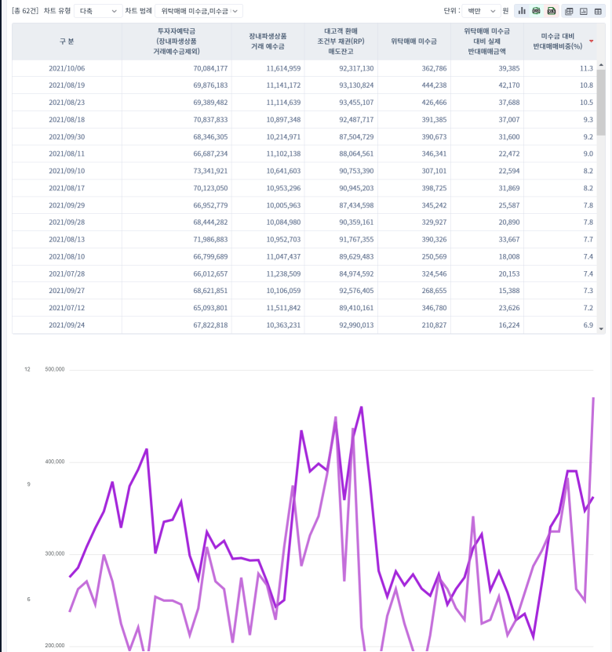The height and width of the screenshot is (652, 612).
Task: Select the 2021/10/06 table row
Action: (304, 68)
